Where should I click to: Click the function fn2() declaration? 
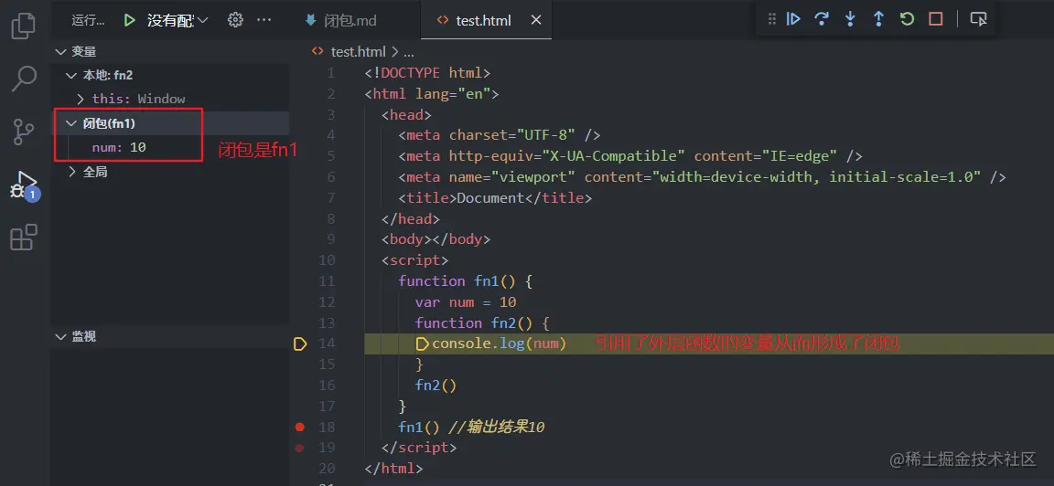(x=483, y=322)
